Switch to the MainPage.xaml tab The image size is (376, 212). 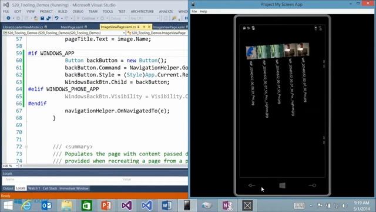(72, 27)
